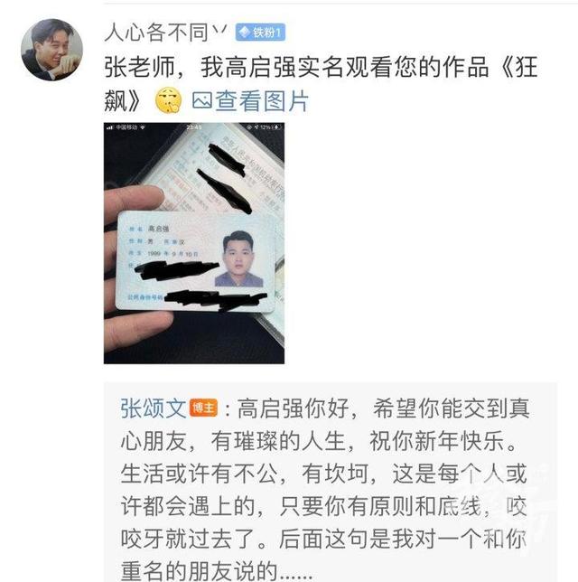Click the 张老师 opening comment line
The image size is (578, 582).
pos(321,68)
